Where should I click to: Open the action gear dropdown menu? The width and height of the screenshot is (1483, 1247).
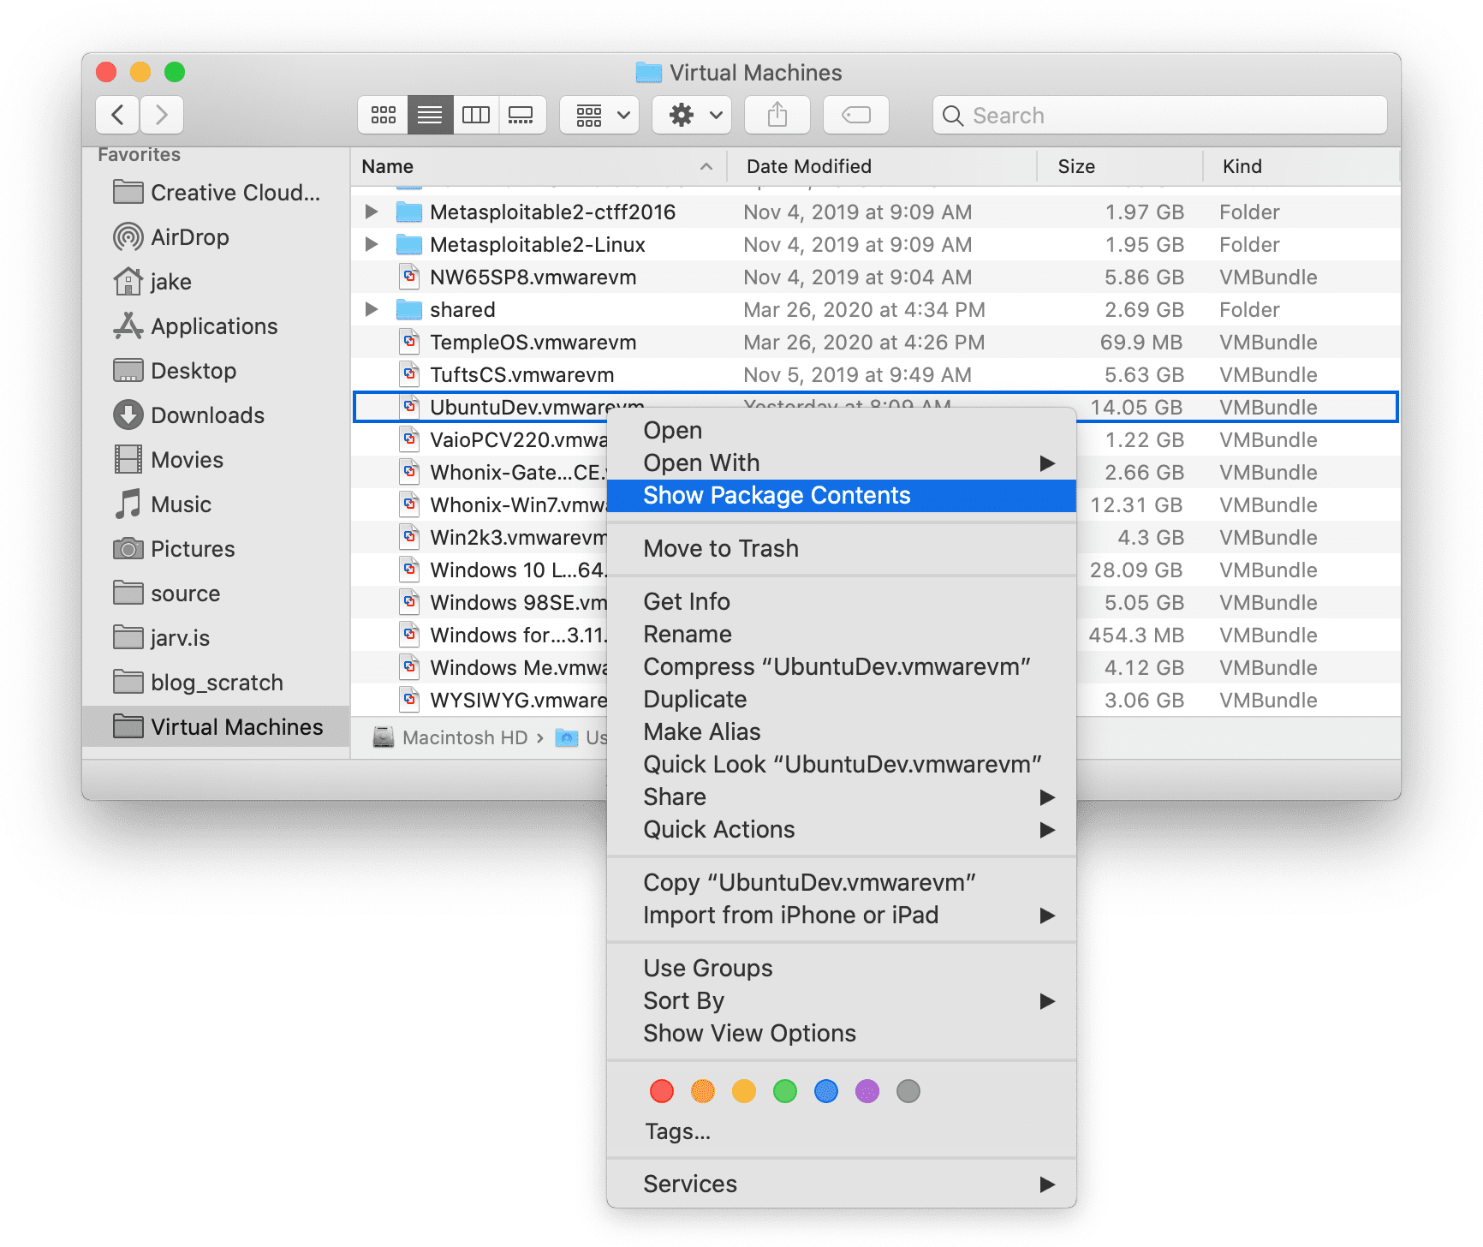(690, 115)
